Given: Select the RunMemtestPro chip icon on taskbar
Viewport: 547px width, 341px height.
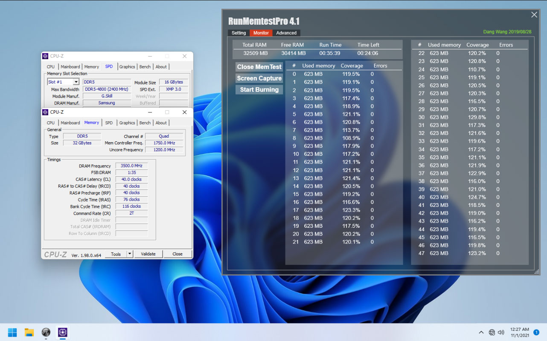Looking at the screenshot, I should pyautogui.click(x=62, y=332).
